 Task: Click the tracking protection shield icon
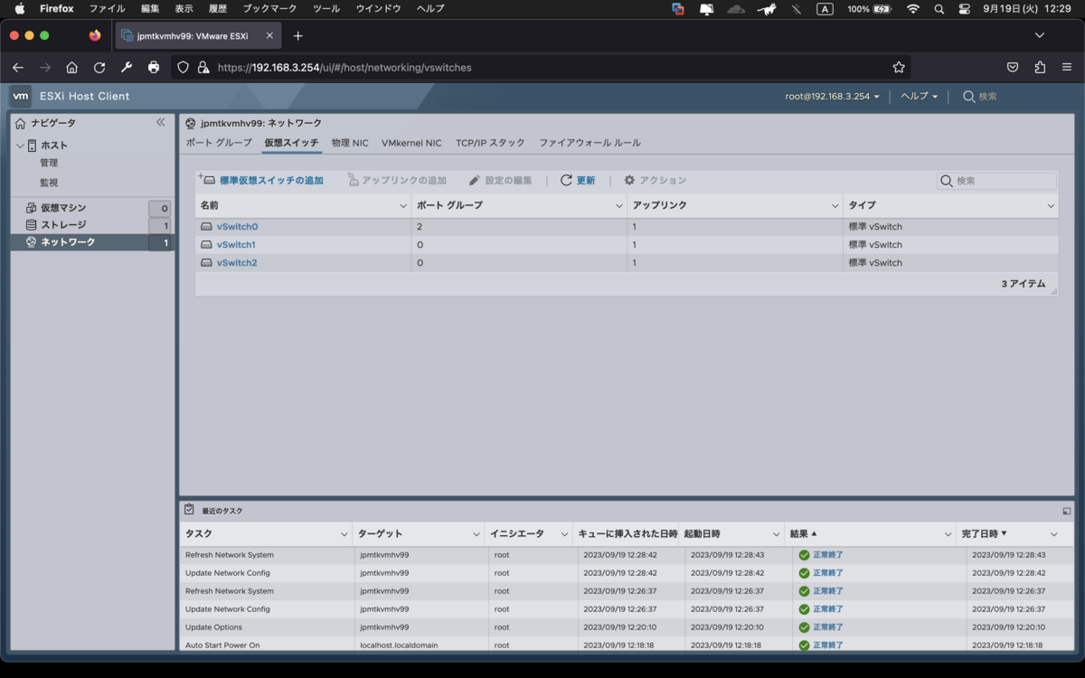(x=183, y=68)
